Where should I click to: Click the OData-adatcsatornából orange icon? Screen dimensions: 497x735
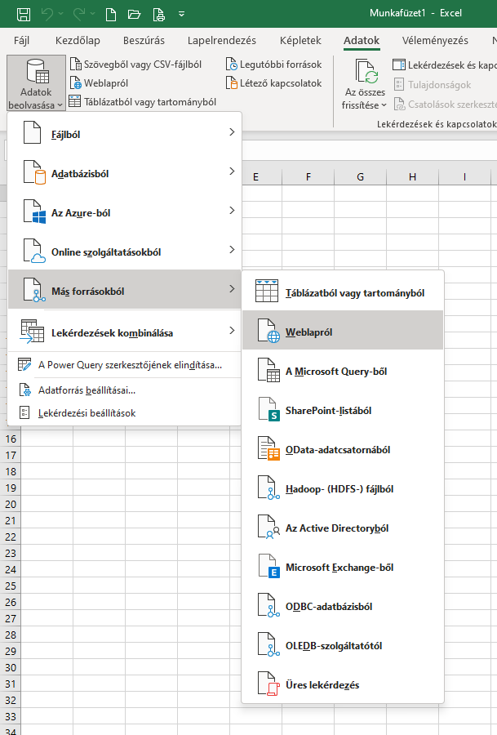[x=268, y=448]
